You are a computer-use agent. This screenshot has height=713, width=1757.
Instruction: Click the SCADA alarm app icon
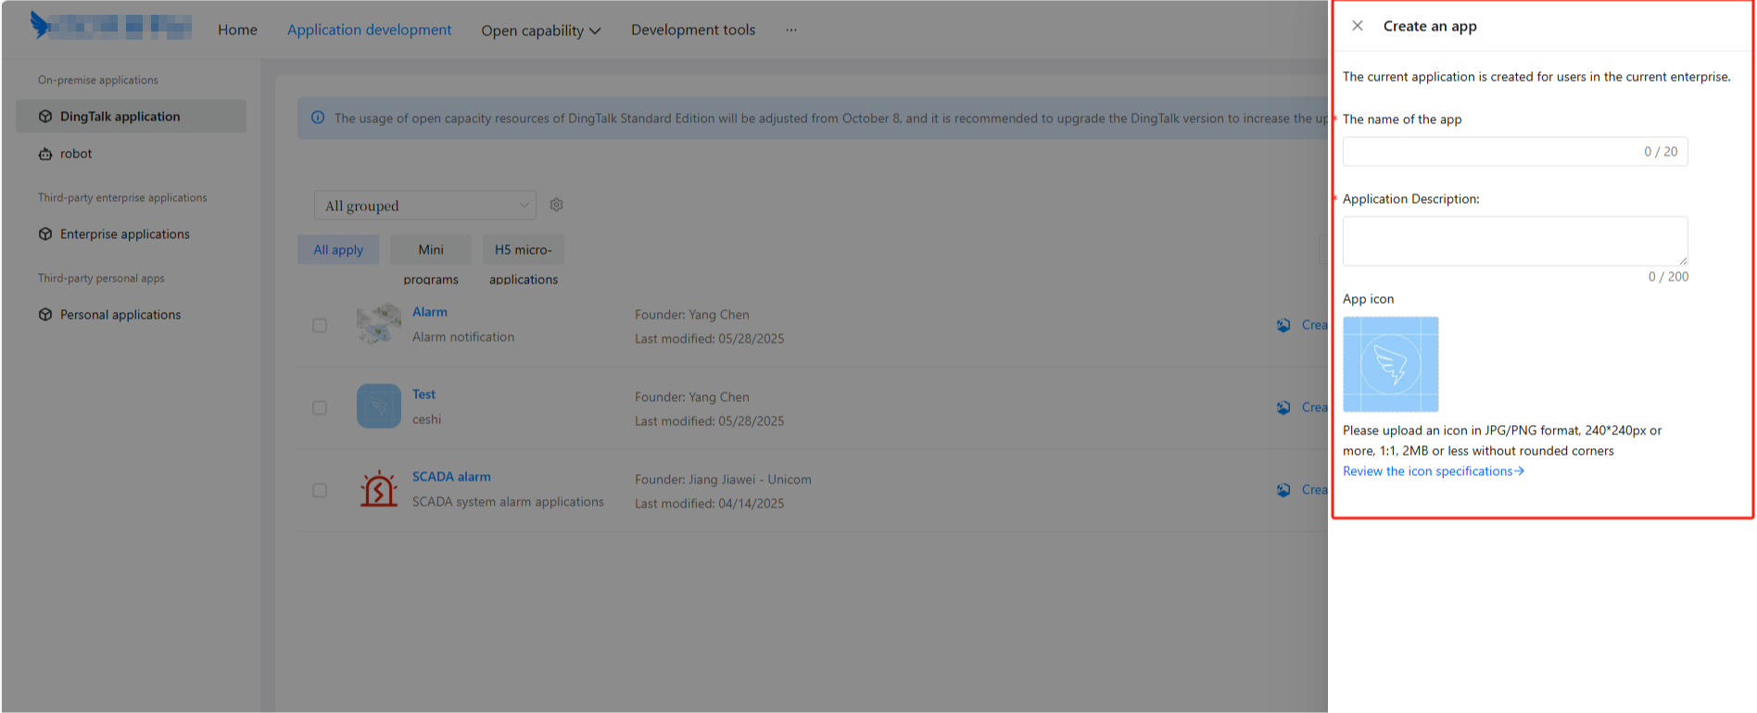[x=378, y=489]
